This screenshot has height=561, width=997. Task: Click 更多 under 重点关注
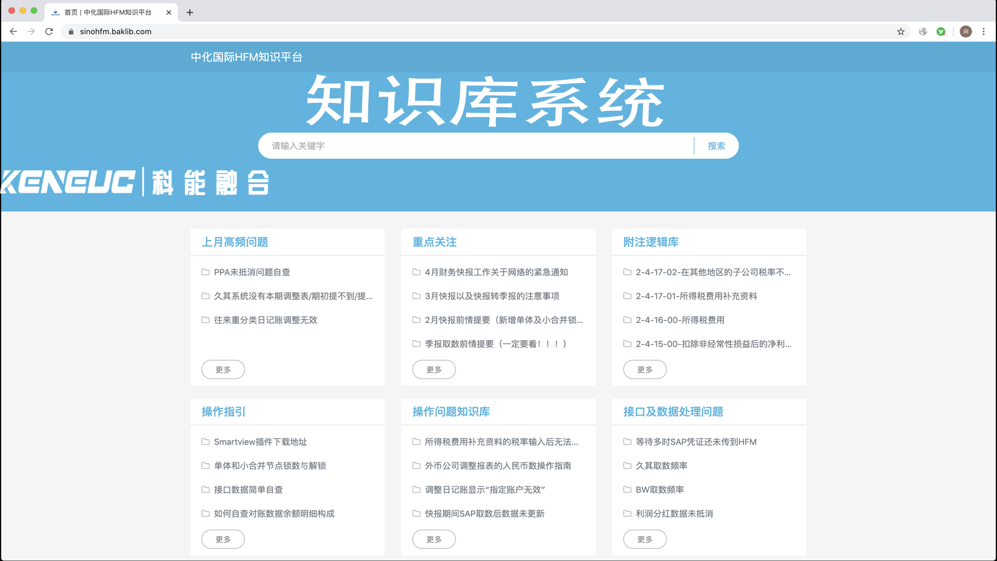[x=434, y=370]
